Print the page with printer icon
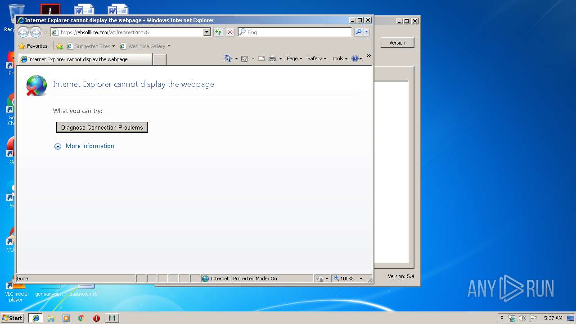 coord(272,58)
